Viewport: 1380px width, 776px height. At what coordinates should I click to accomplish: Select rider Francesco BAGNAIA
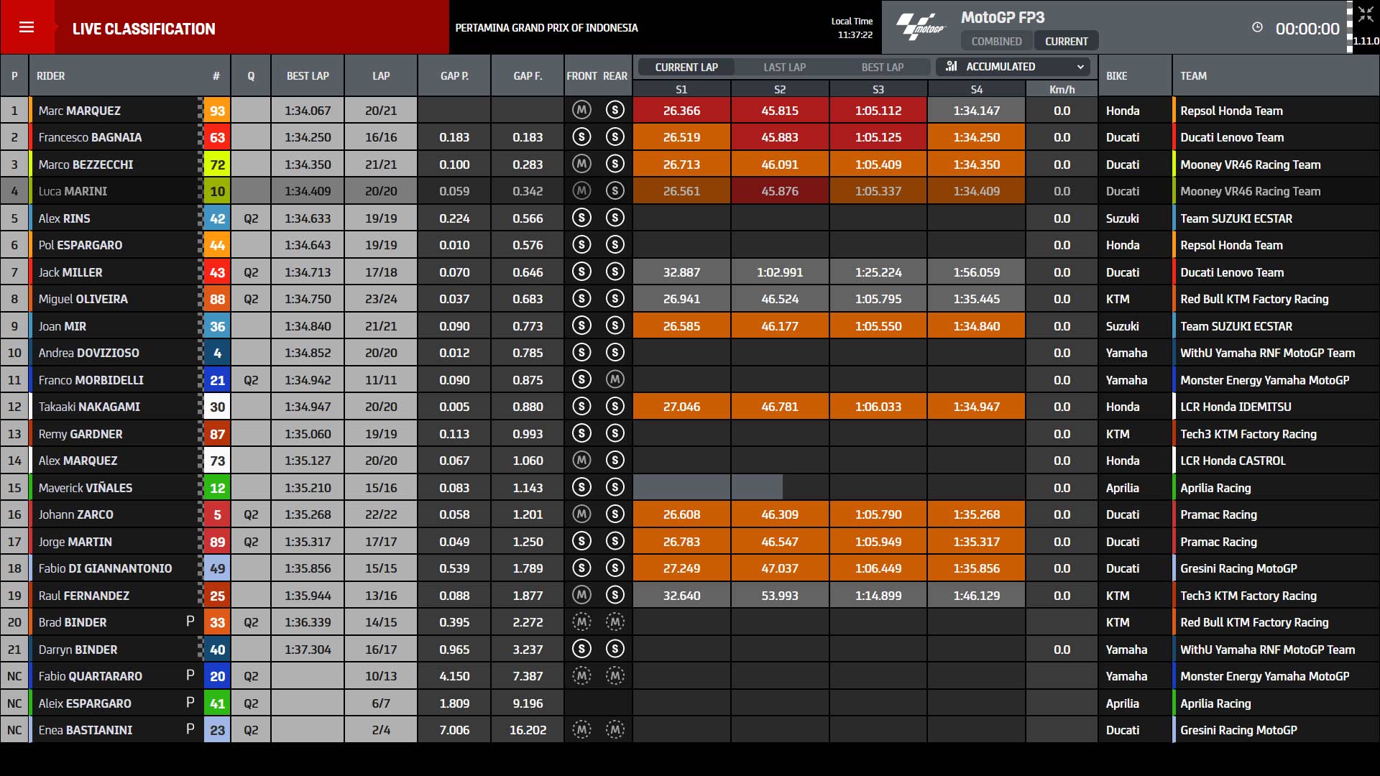pos(90,137)
